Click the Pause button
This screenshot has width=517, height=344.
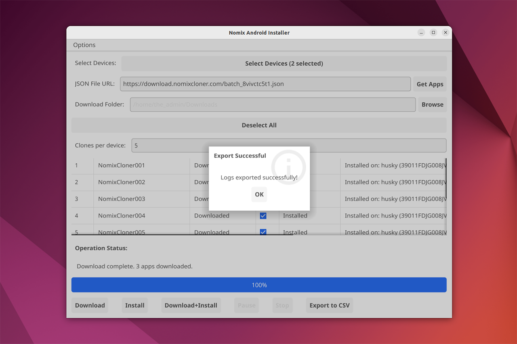[x=247, y=305]
